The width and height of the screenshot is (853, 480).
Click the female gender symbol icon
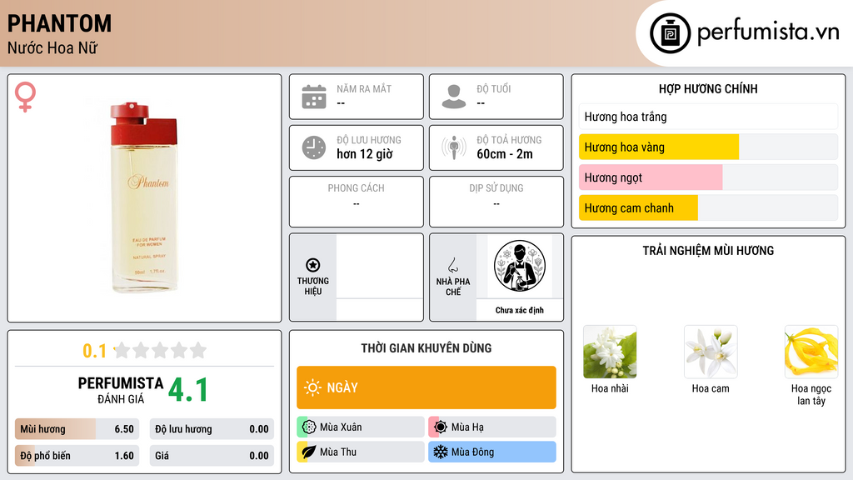point(25,97)
